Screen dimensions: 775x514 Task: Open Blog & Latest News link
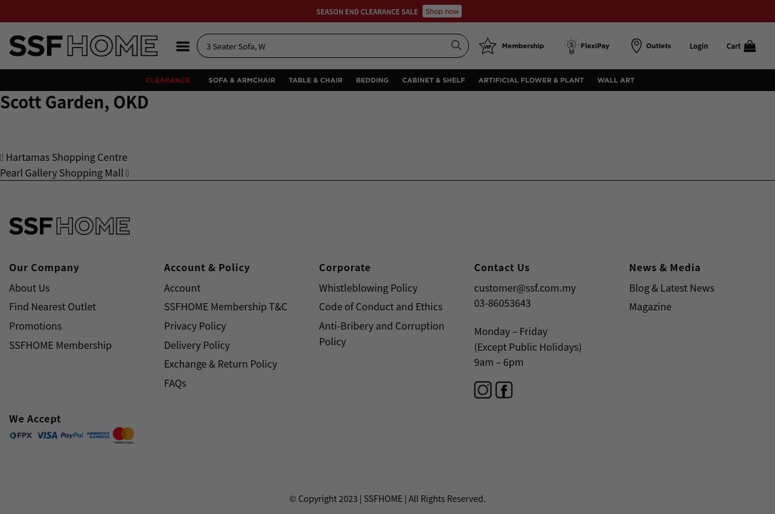(671, 288)
